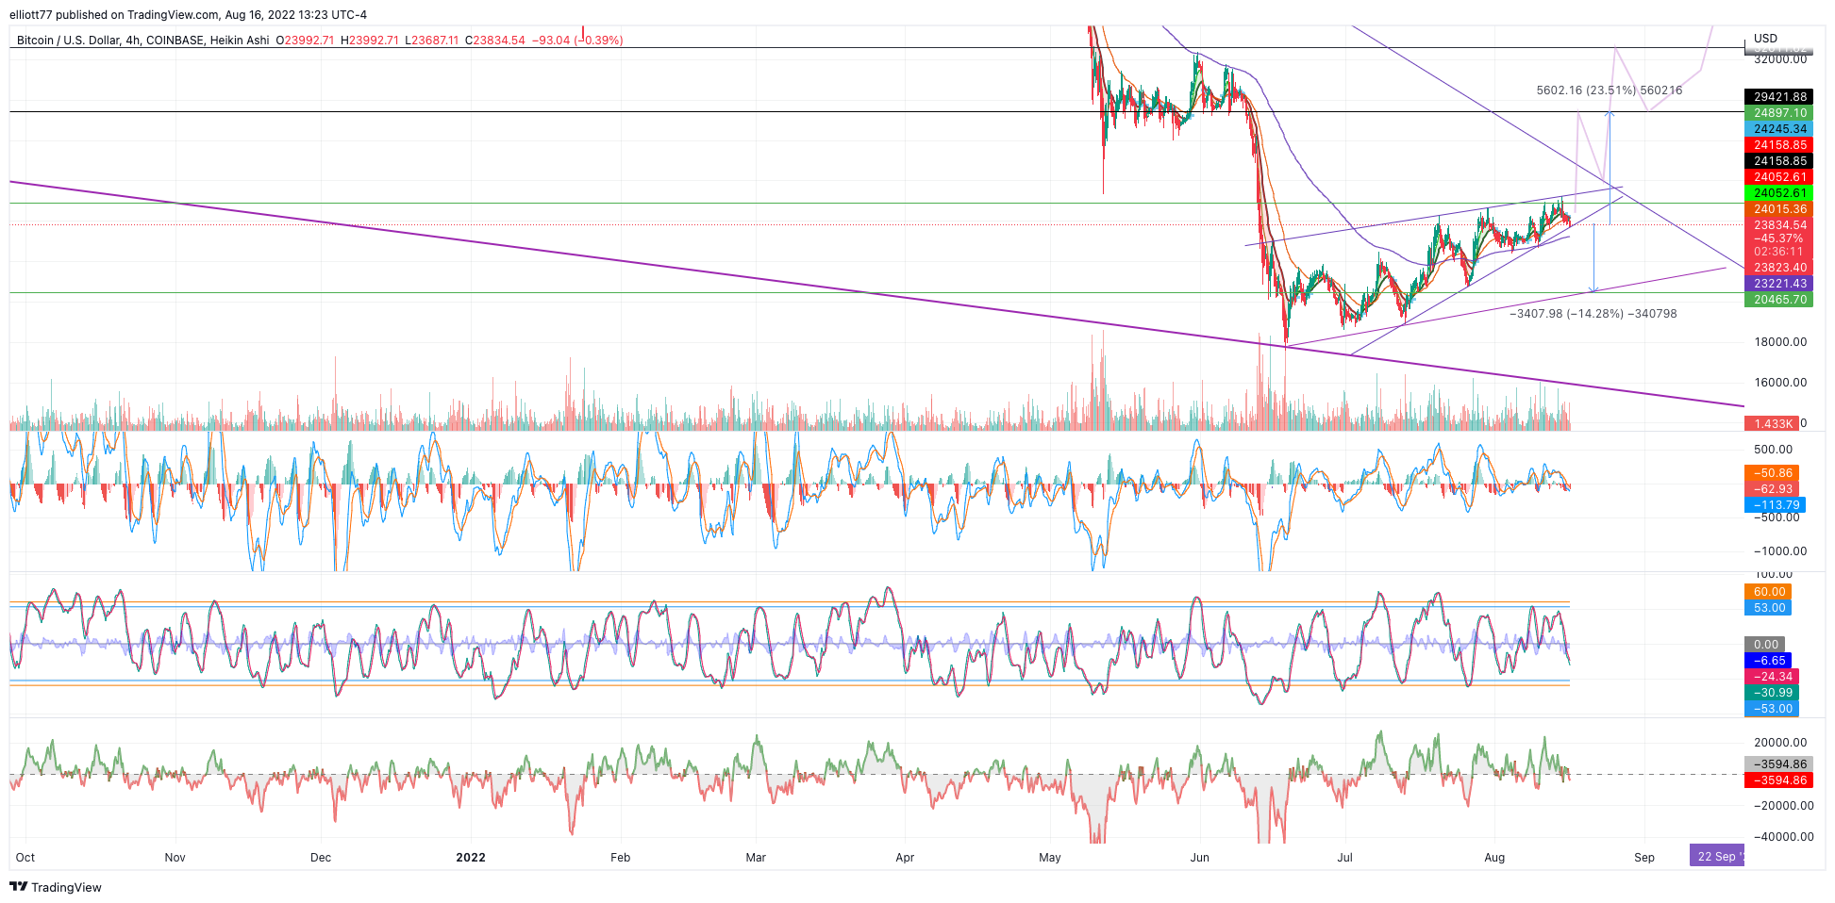This screenshot has height=903, width=1835.
Task: Click the red −3594.86 bottom indicator label
Action: 1778,780
